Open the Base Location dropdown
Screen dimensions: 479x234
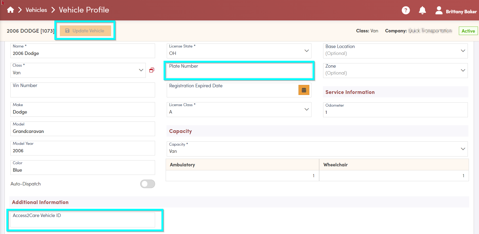[x=463, y=51]
